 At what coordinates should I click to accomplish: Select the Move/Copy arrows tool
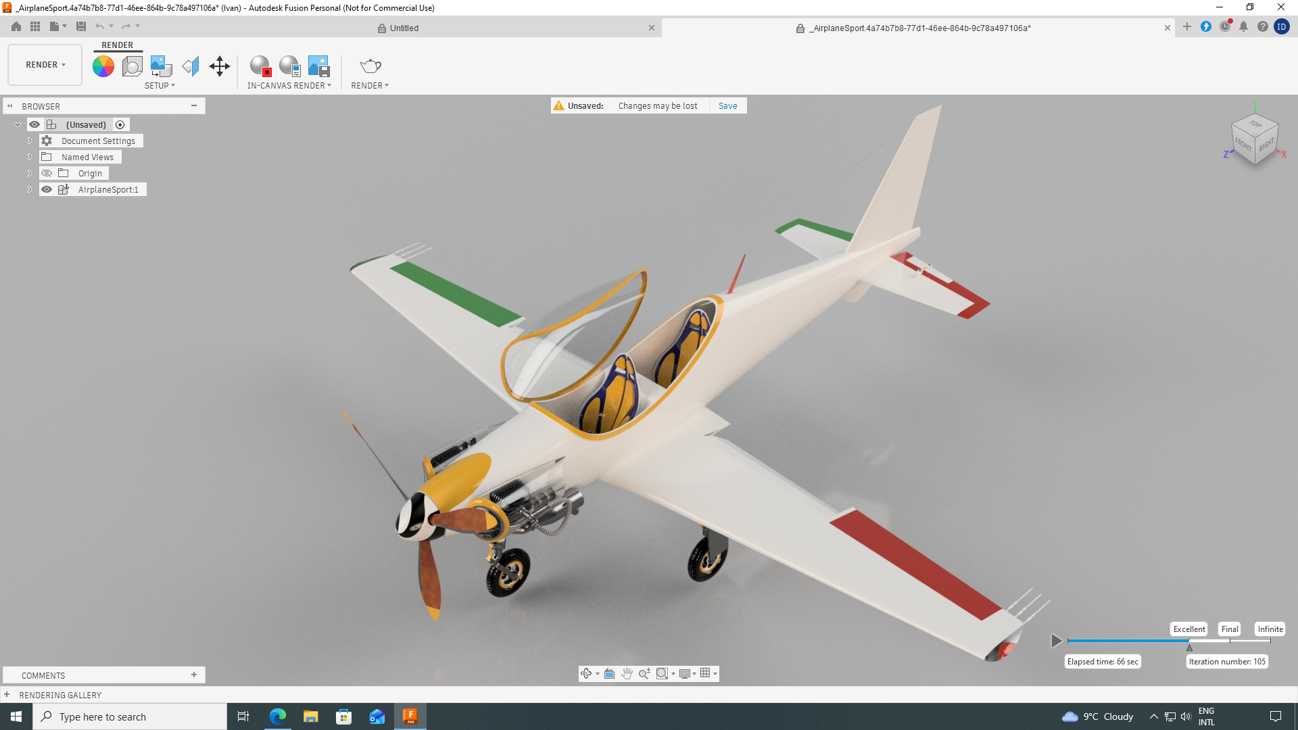220,66
